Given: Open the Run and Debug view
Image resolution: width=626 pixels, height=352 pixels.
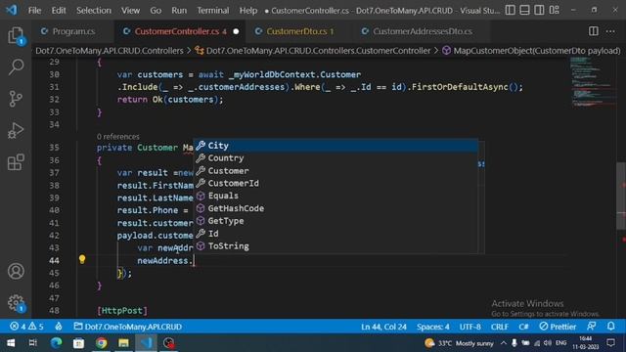Looking at the screenshot, I should click(16, 130).
